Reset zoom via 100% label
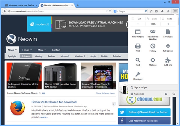180x126 pixels. point(153,24)
